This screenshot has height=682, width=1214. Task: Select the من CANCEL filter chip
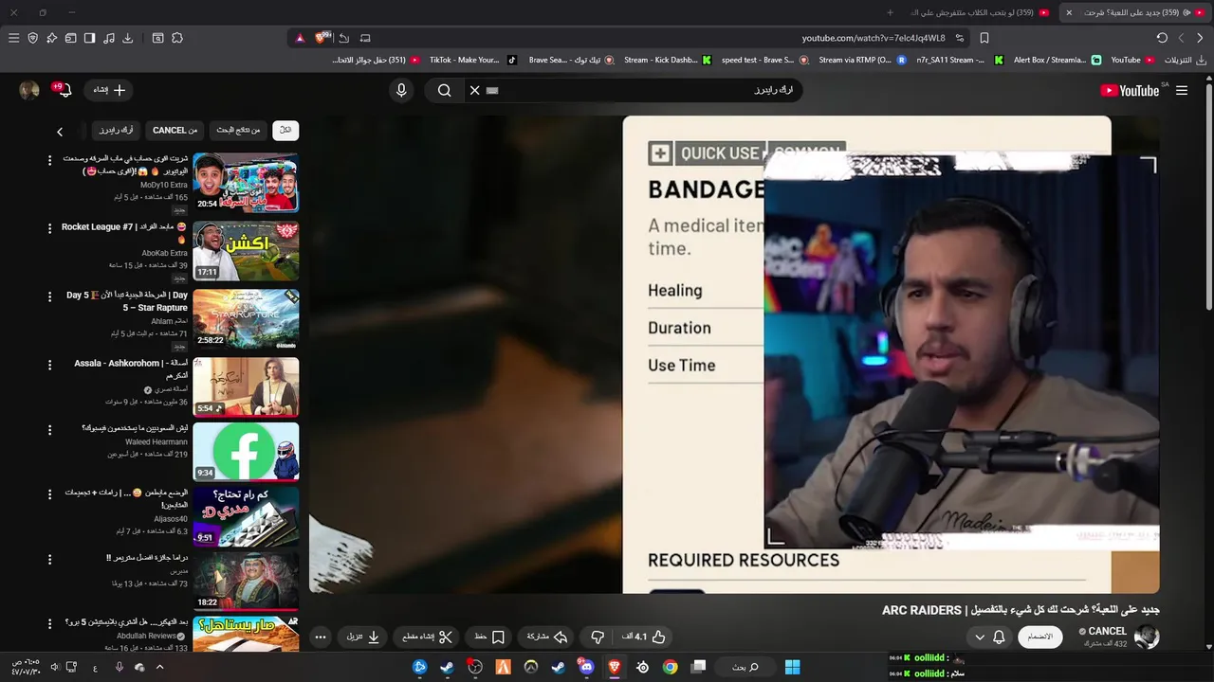(x=175, y=130)
